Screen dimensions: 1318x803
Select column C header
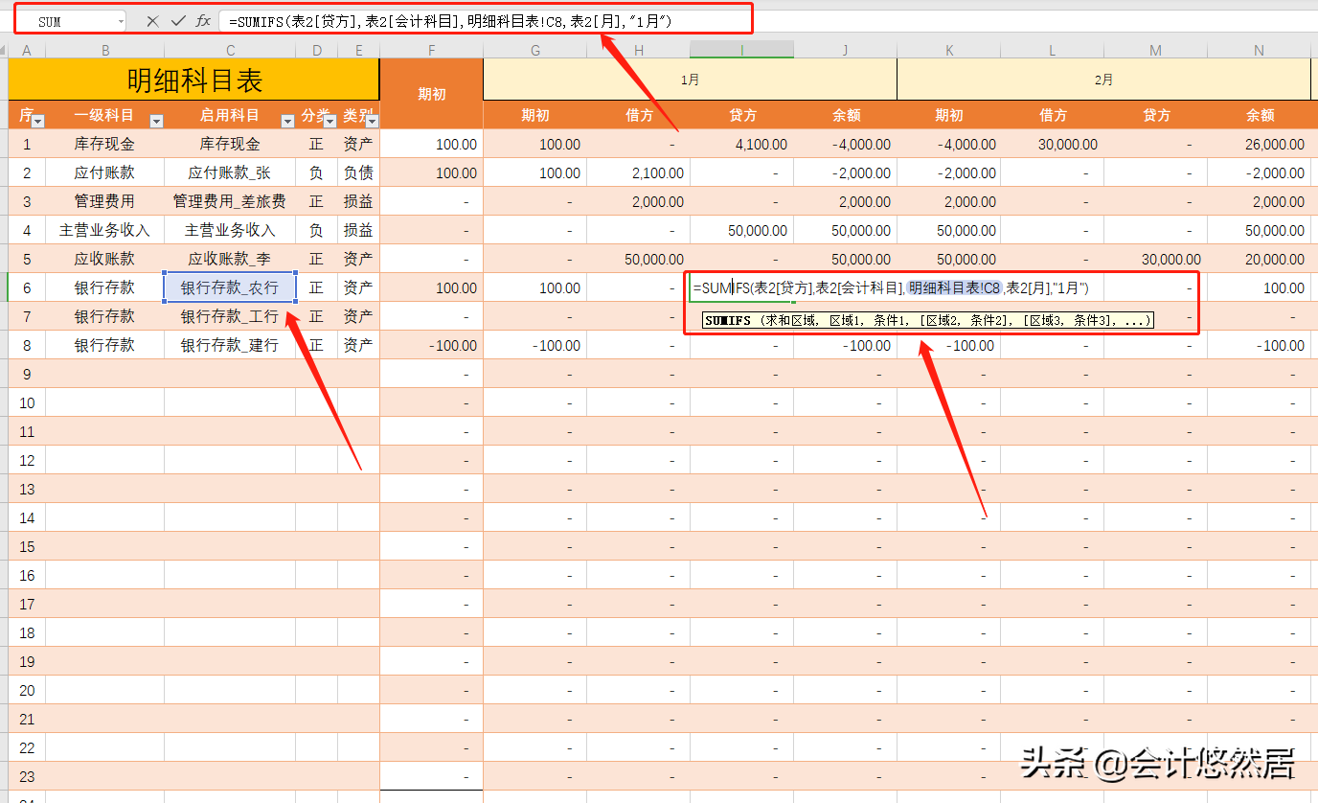coord(230,50)
